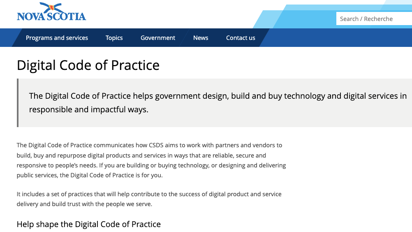Click "responsible and impactful ways" in the callout
The height and width of the screenshot is (232, 412).
[x=88, y=110]
